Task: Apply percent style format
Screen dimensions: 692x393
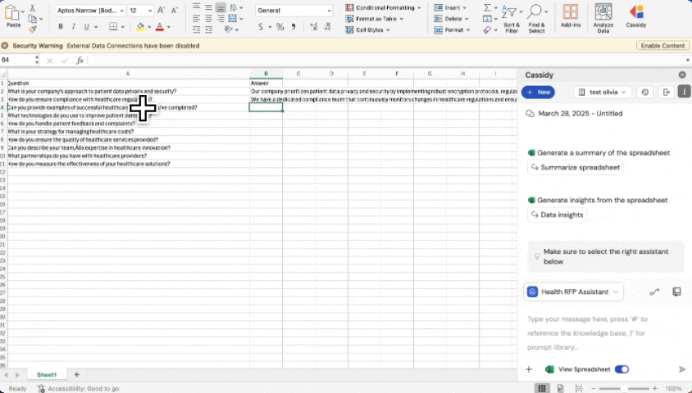Action: 280,27
